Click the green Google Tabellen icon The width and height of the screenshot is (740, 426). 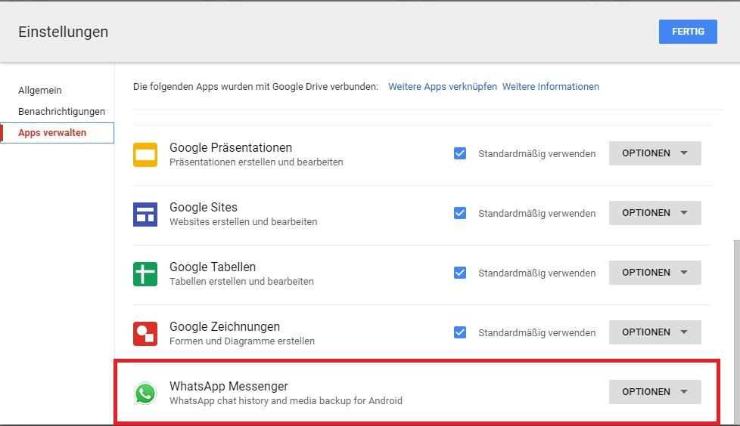coord(145,273)
